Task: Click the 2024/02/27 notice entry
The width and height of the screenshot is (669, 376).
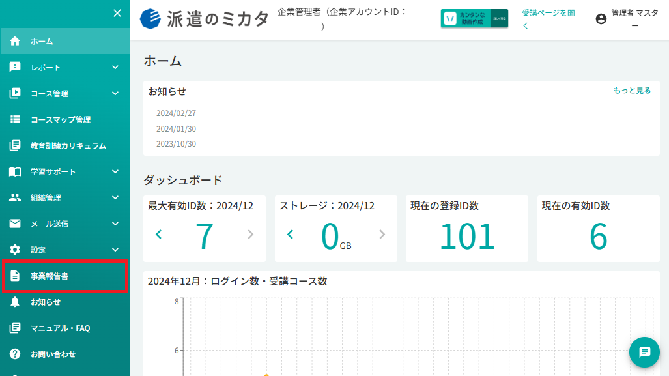Action: click(177, 113)
